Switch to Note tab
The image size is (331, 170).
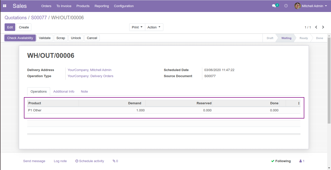(84, 92)
